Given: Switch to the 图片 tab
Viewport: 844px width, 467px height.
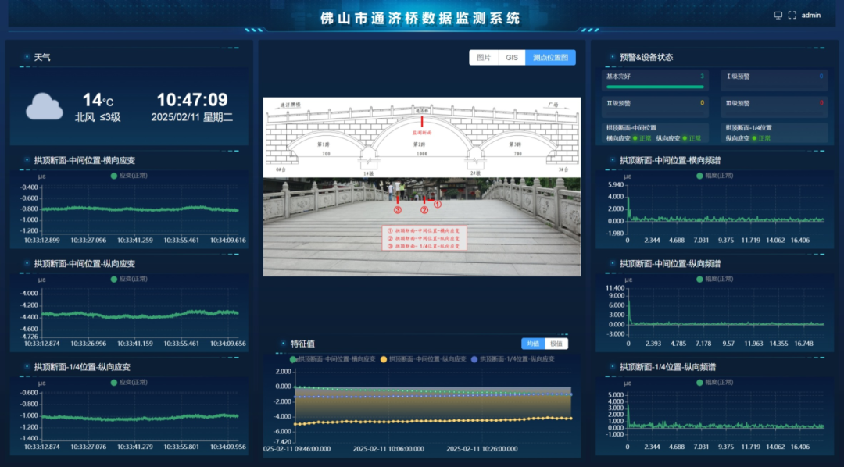Looking at the screenshot, I should 484,58.
